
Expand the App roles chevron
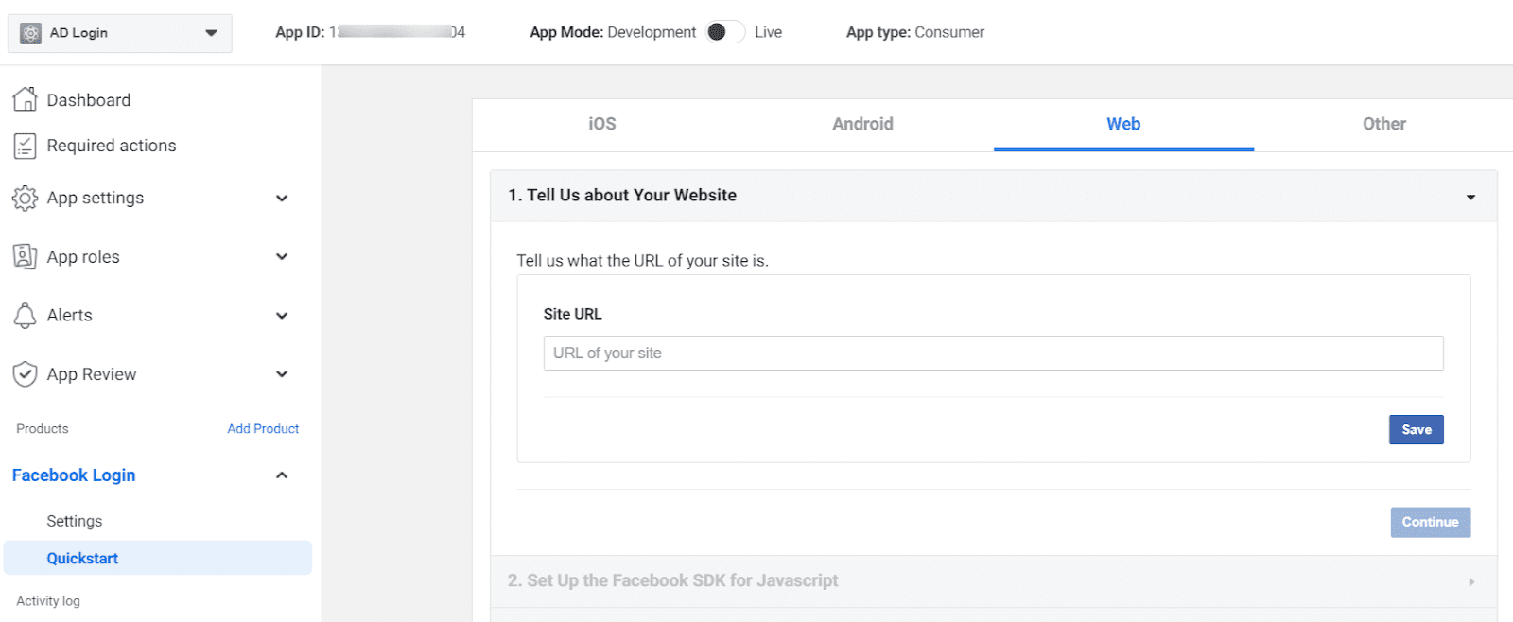[282, 257]
